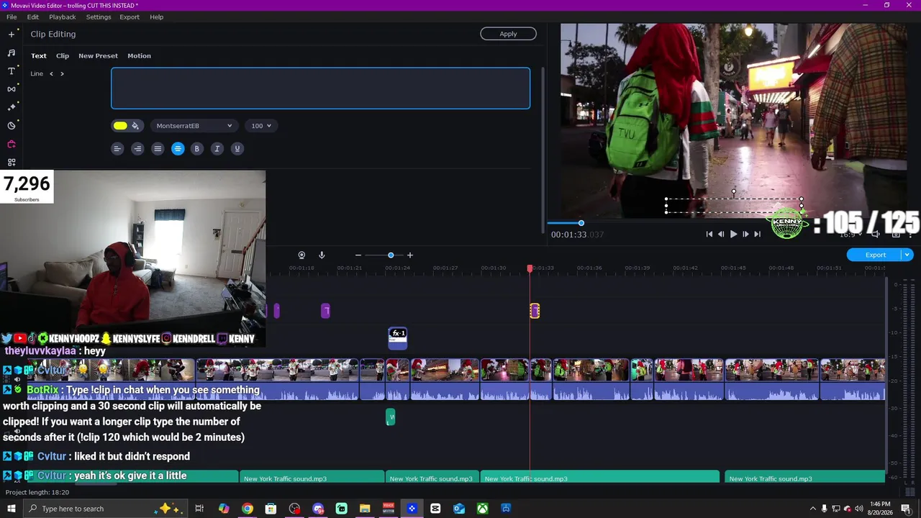Toggle italic text formatting
The width and height of the screenshot is (921, 518).
(217, 149)
